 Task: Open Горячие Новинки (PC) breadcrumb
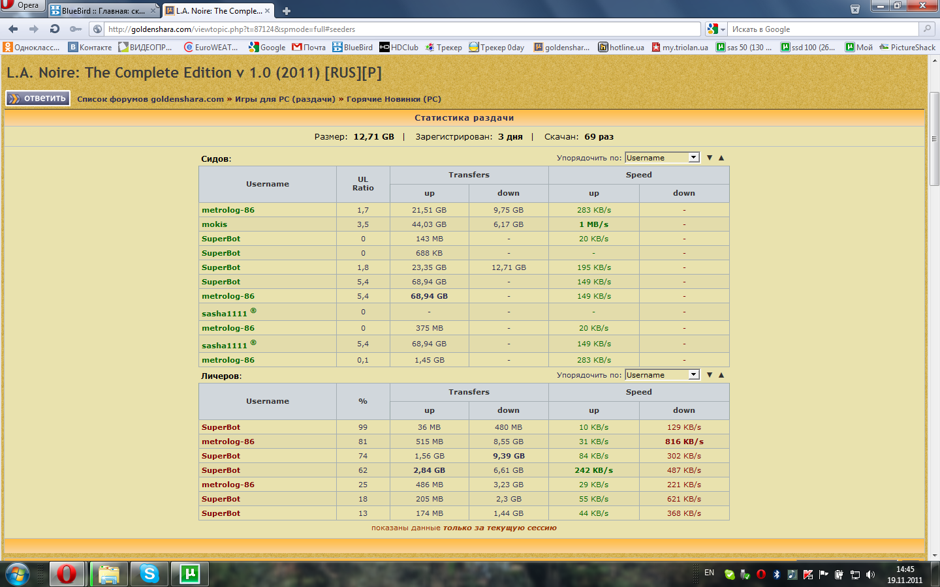394,99
